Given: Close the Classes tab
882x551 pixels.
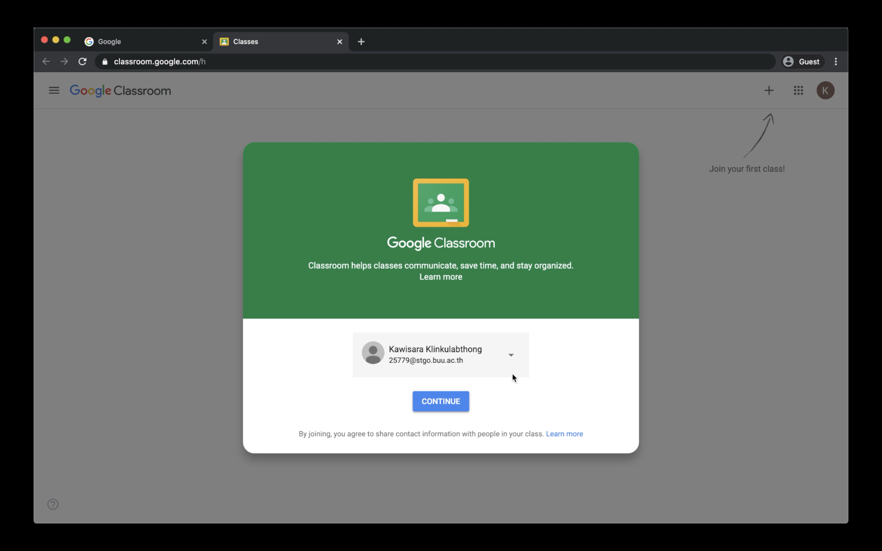Looking at the screenshot, I should (340, 42).
